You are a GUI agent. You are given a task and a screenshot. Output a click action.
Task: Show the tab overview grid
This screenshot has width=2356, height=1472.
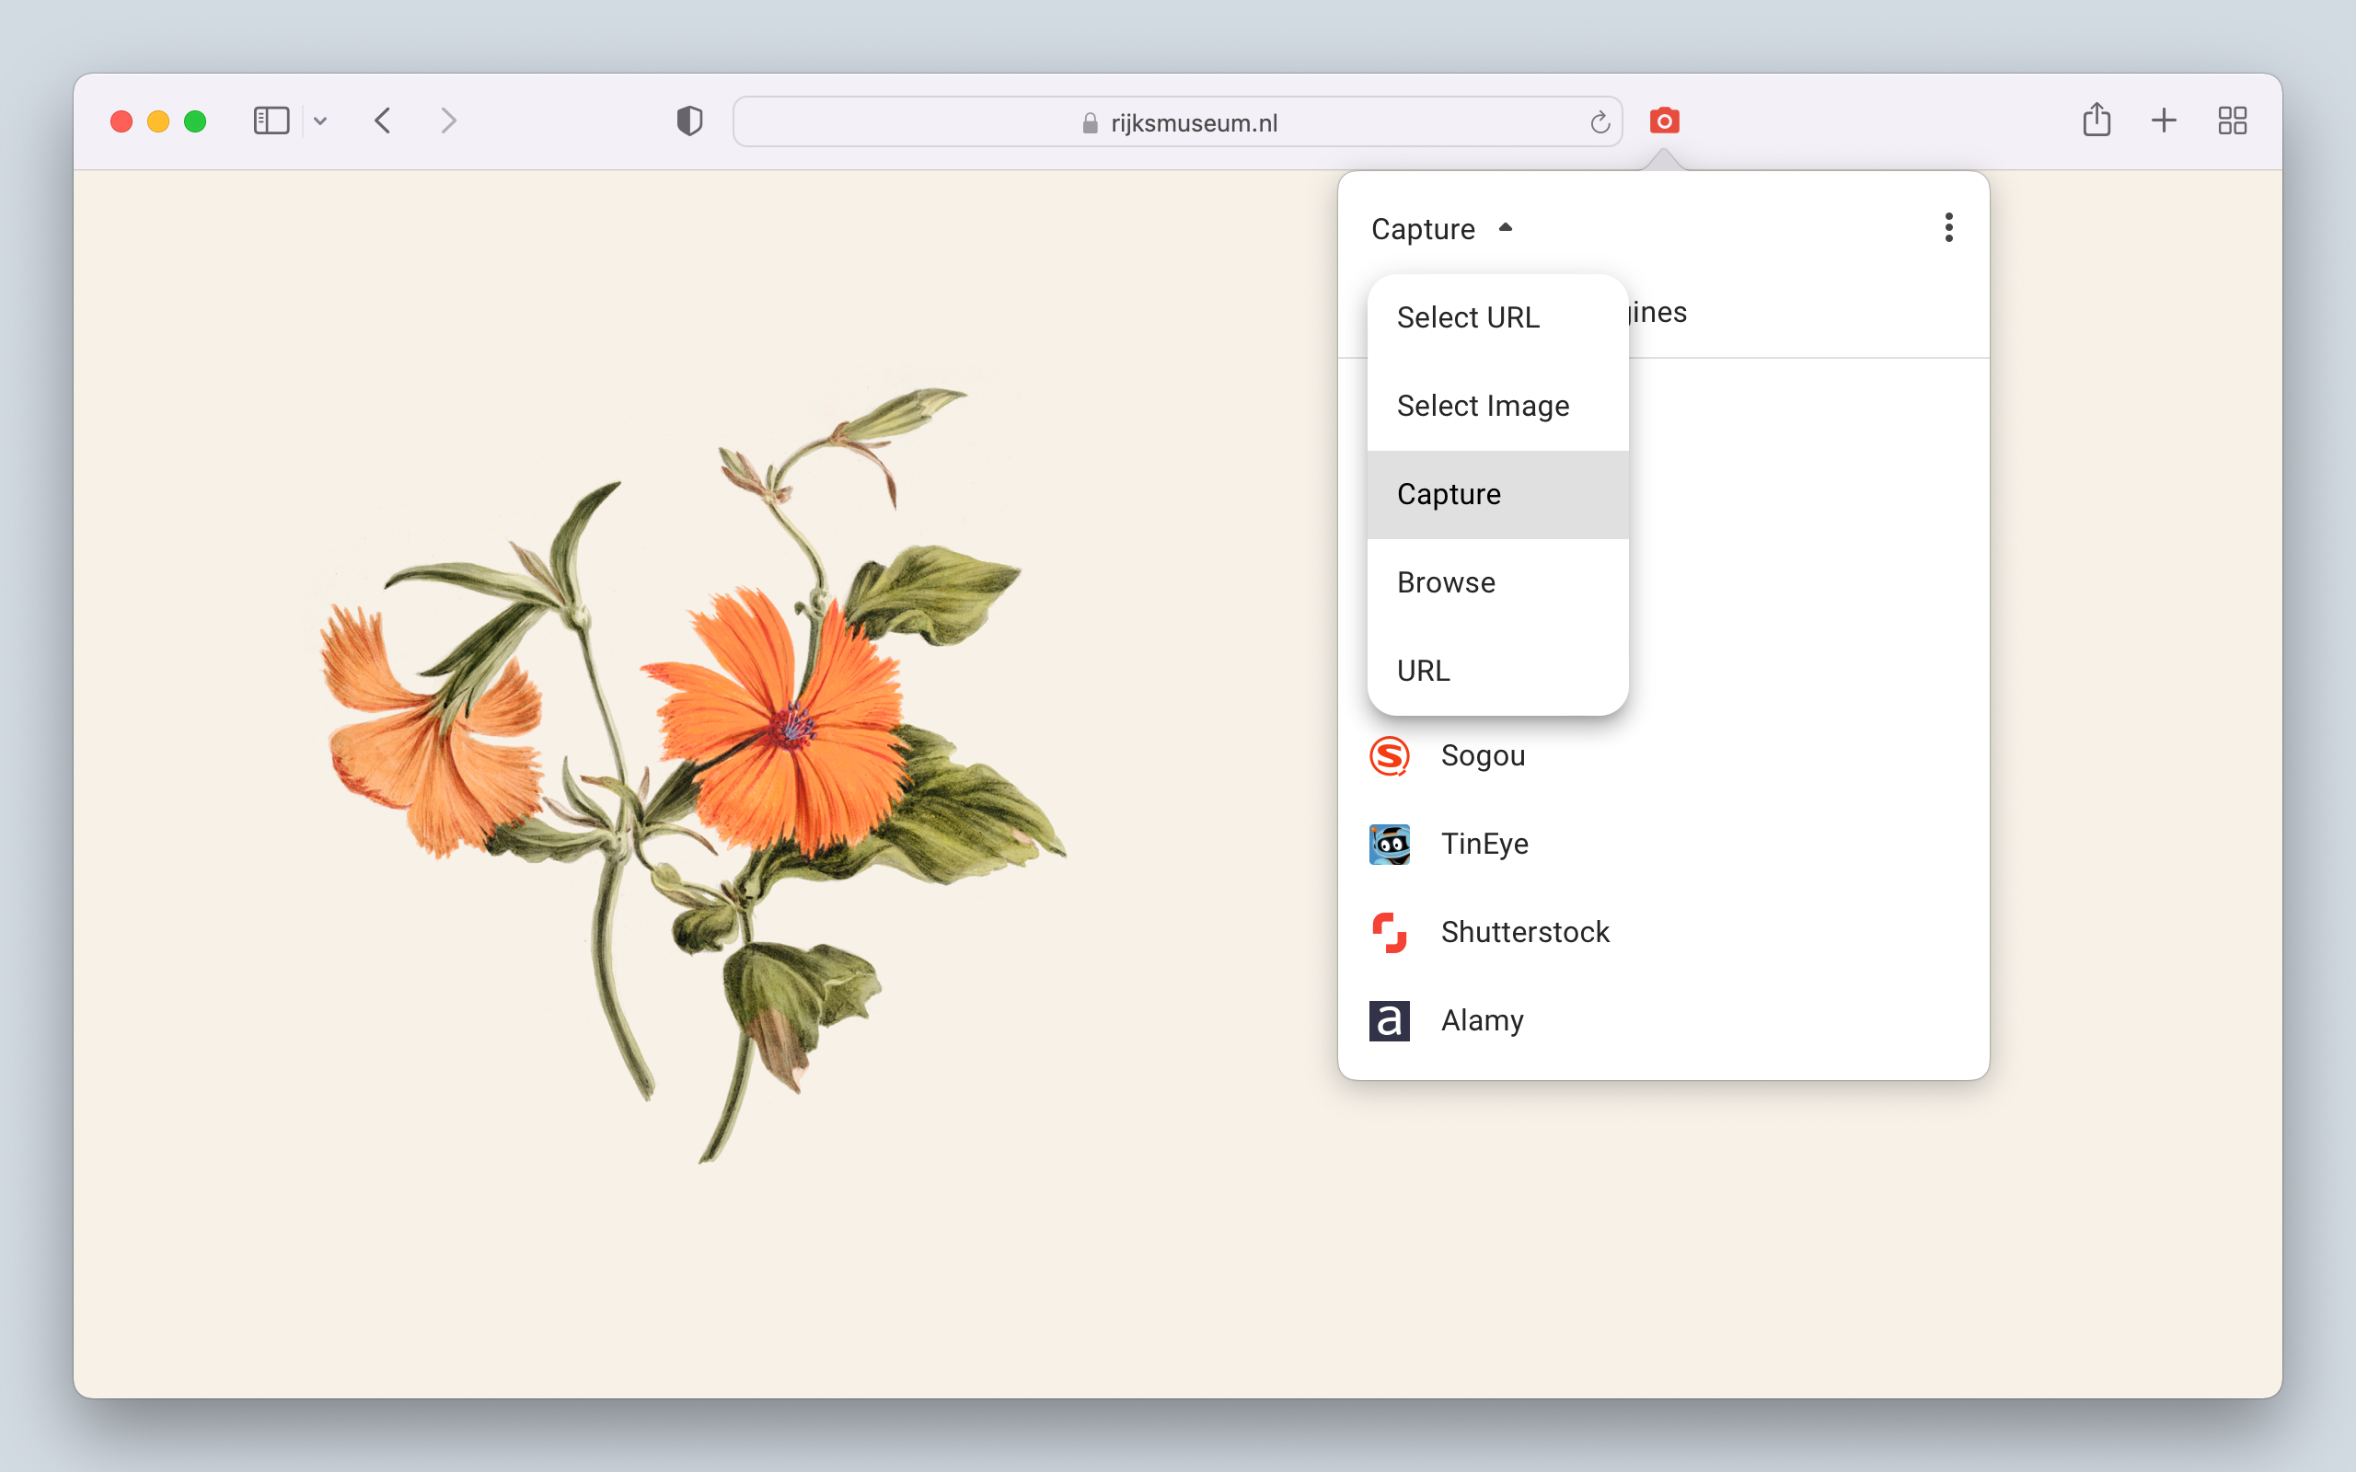coord(2232,121)
